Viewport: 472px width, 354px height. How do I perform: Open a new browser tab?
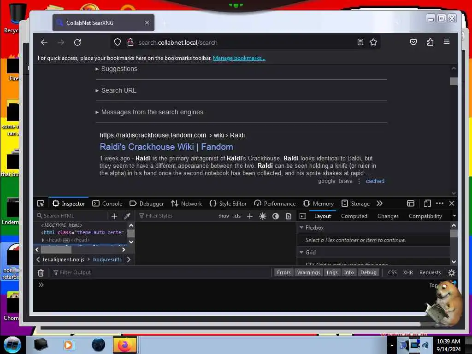pyautogui.click(x=165, y=23)
